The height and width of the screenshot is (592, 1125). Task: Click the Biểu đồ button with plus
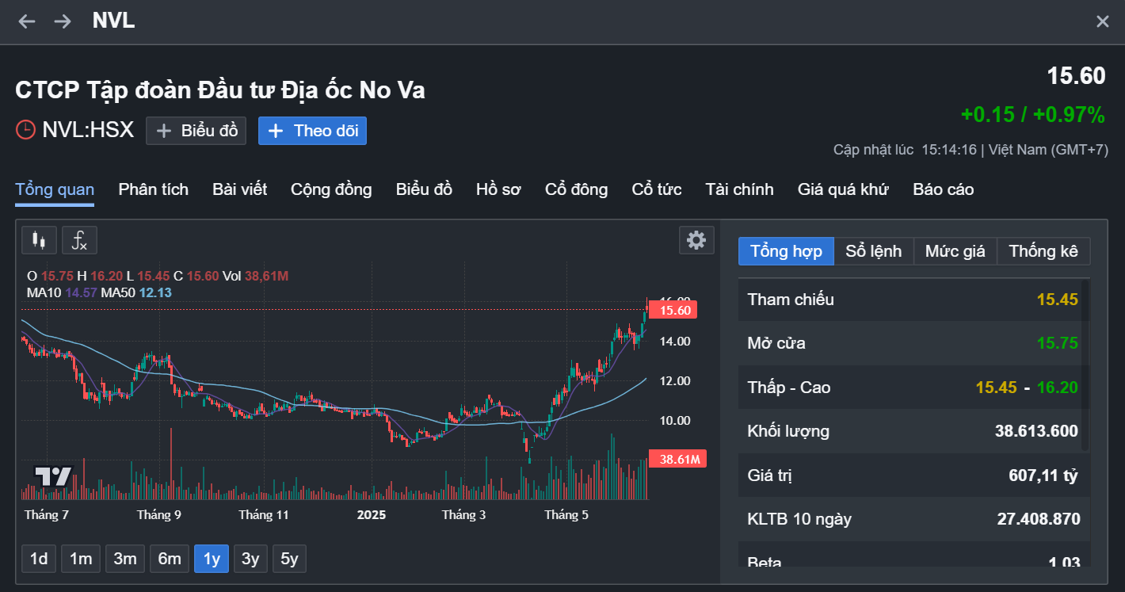[196, 131]
